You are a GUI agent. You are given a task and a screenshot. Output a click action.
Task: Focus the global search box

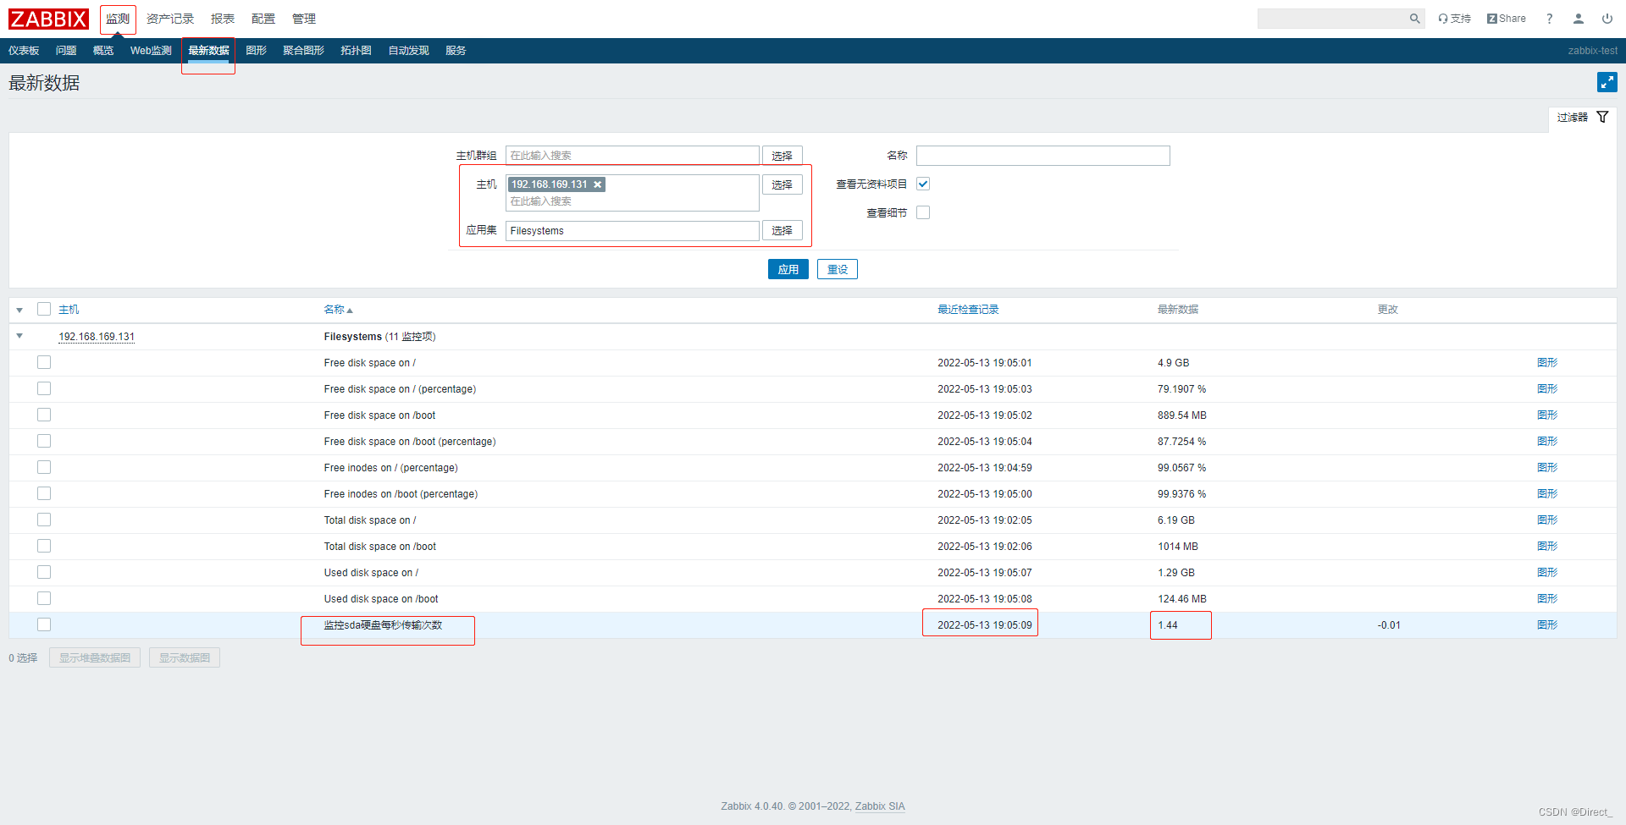(1332, 19)
